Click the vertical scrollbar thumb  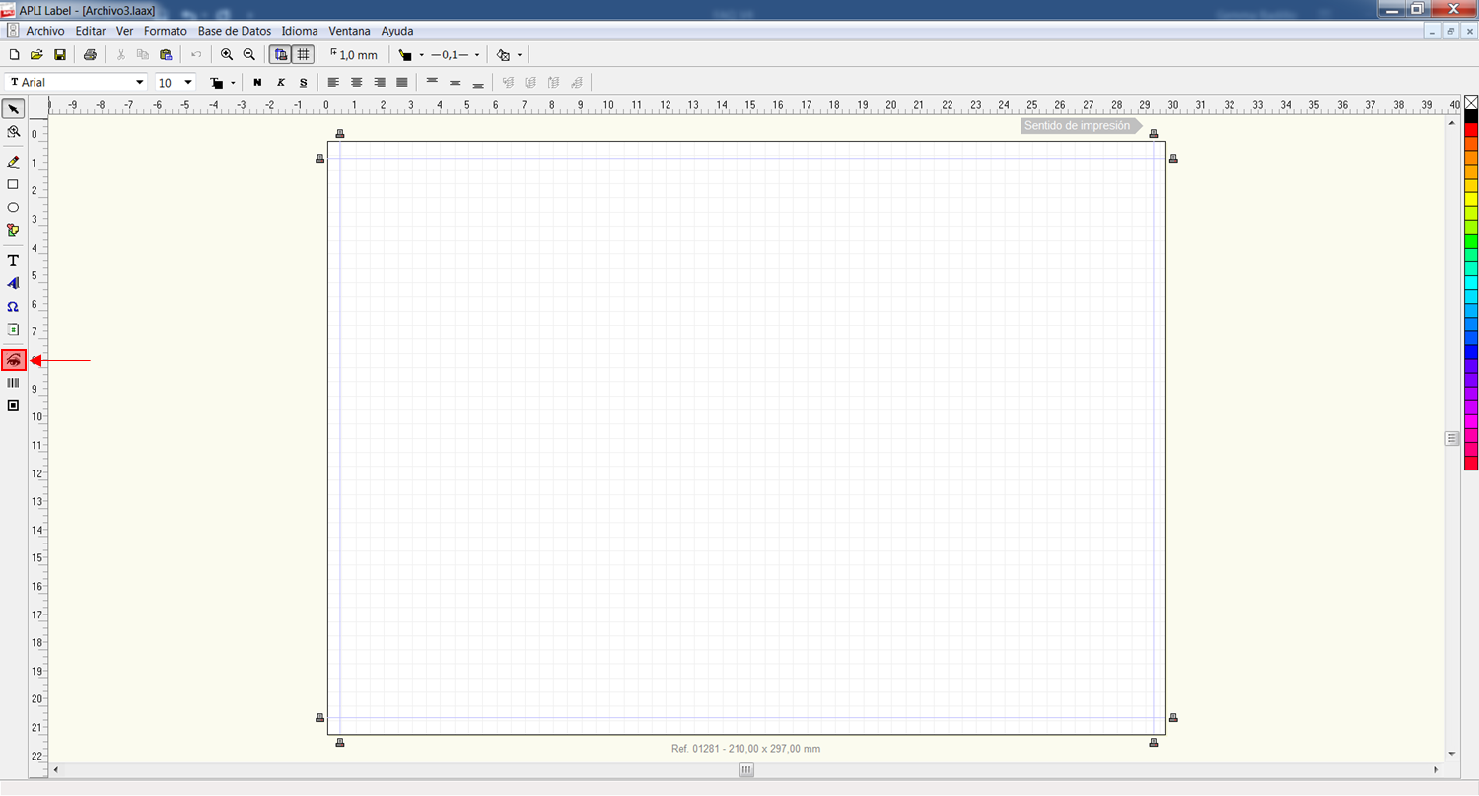coord(1452,438)
